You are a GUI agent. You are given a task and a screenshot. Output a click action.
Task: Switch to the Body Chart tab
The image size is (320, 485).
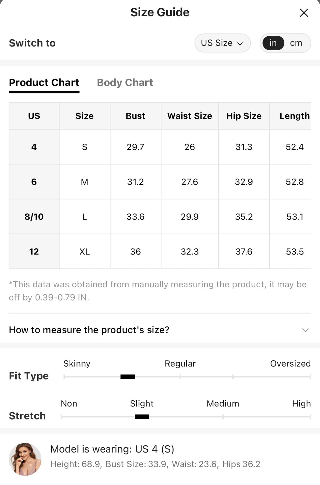click(x=125, y=82)
